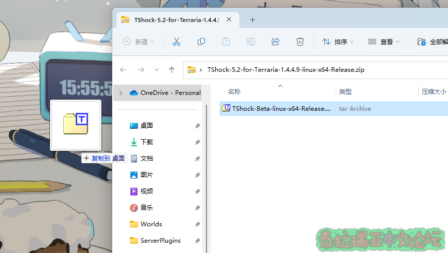This screenshot has height=253, width=448.
Task: Click the address bar path text
Action: tap(286, 70)
